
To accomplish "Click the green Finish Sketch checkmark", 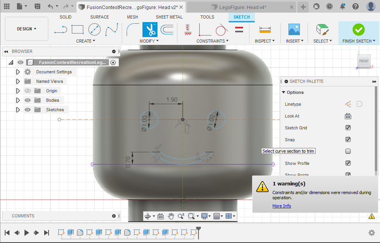I will tap(359, 30).
